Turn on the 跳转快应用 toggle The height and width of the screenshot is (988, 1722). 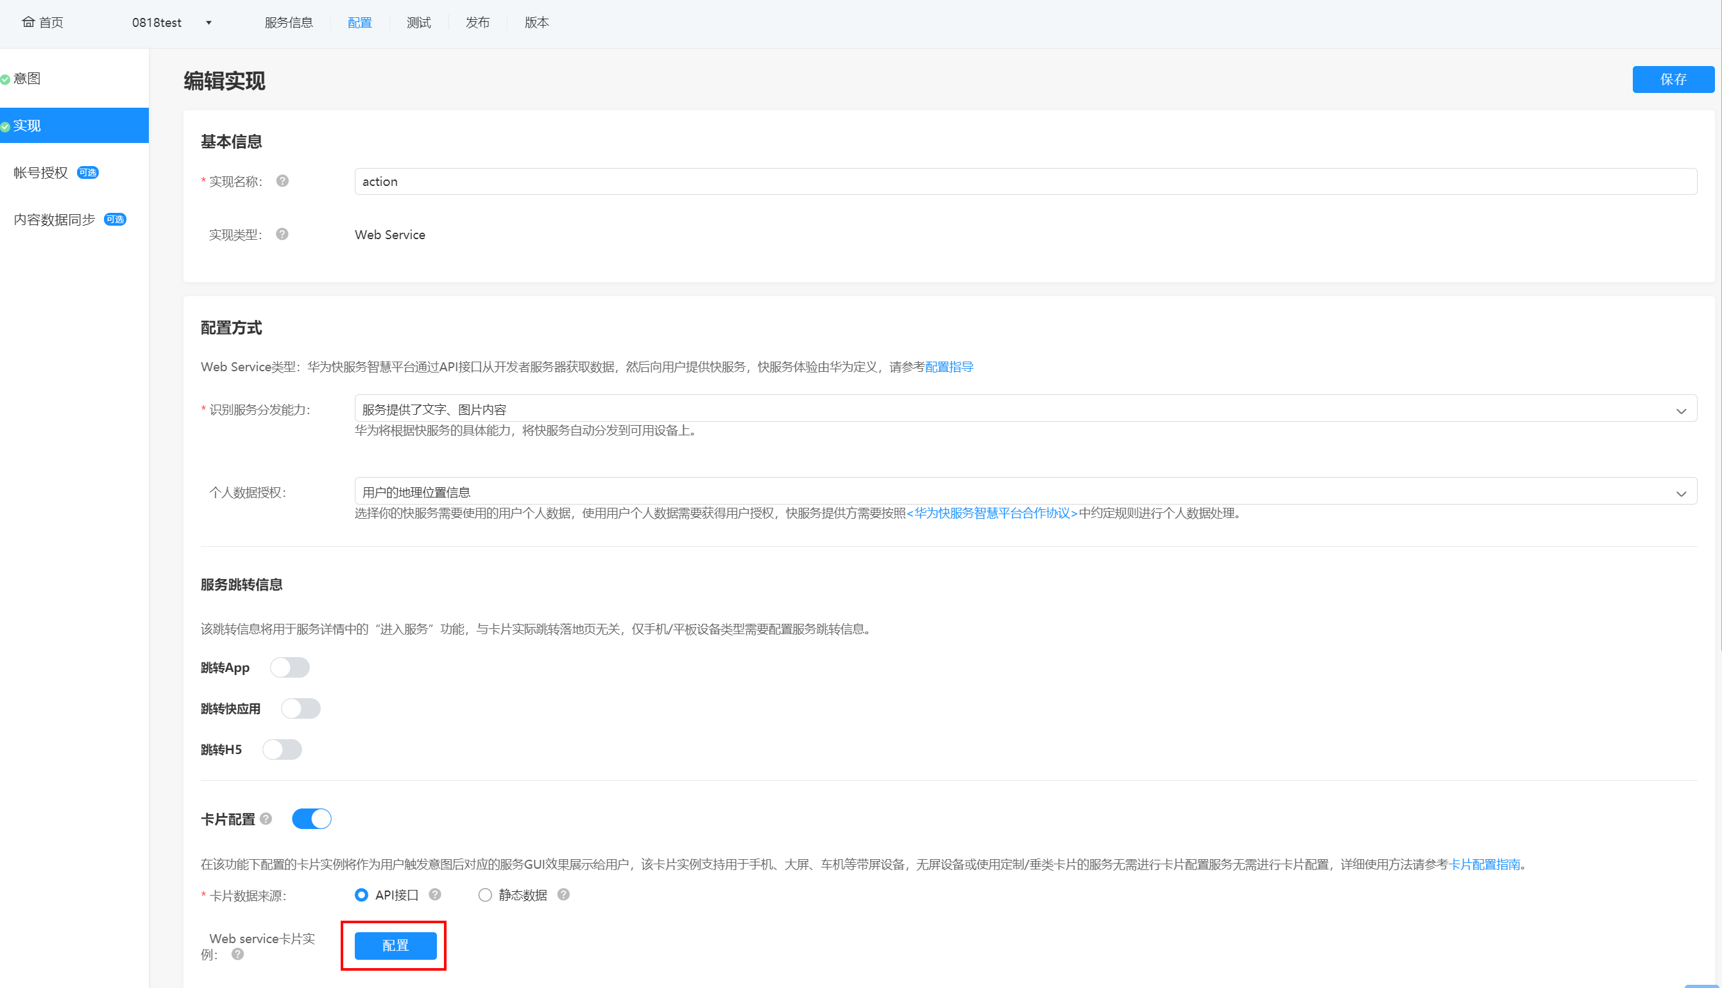click(x=301, y=708)
